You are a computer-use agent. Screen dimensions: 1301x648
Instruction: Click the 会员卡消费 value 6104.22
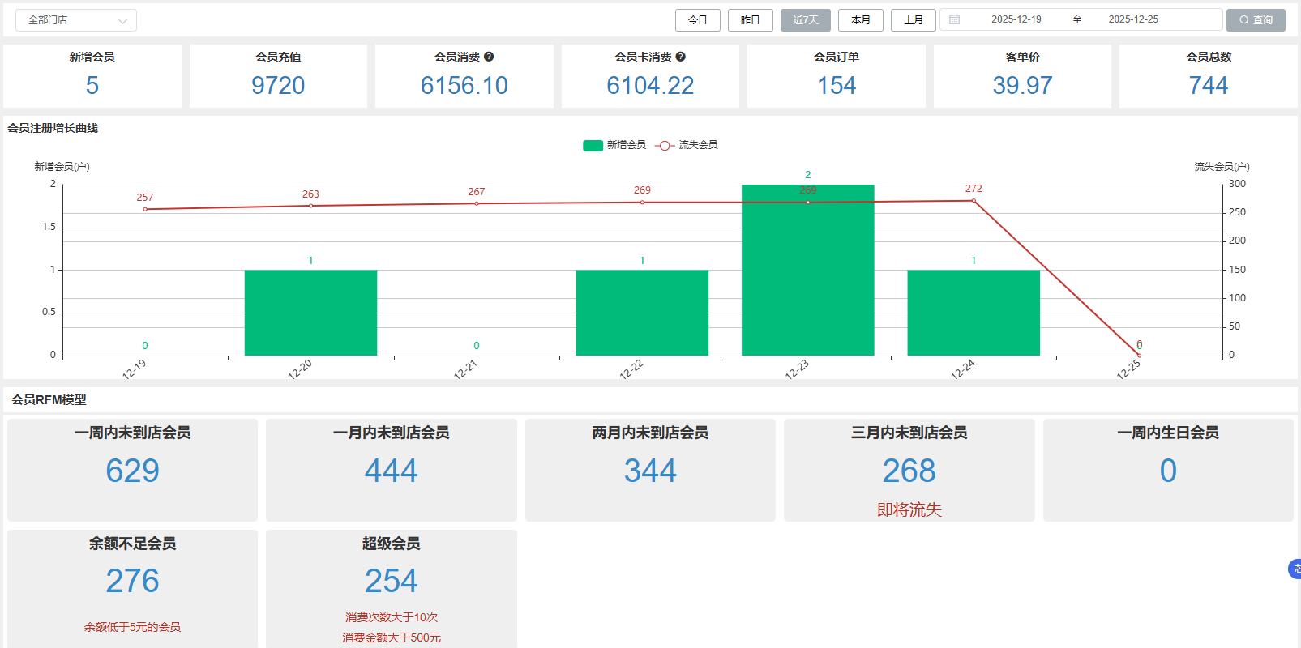tap(650, 85)
